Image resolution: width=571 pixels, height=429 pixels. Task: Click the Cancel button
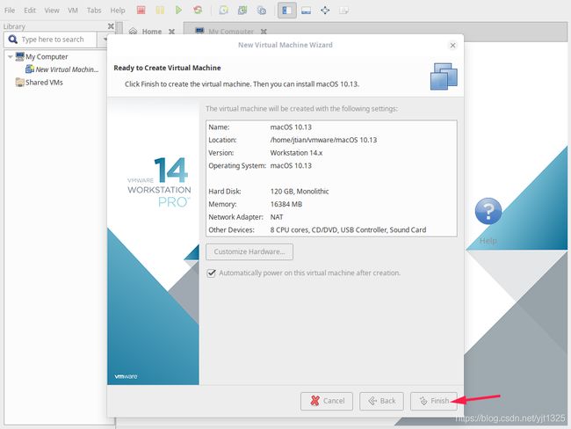point(327,401)
